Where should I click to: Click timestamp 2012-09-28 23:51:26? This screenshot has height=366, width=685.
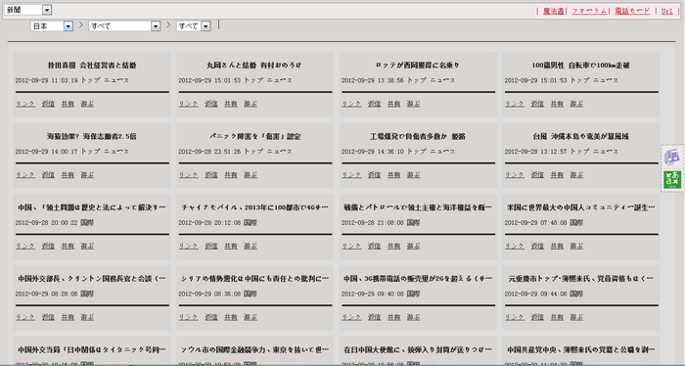(x=209, y=152)
